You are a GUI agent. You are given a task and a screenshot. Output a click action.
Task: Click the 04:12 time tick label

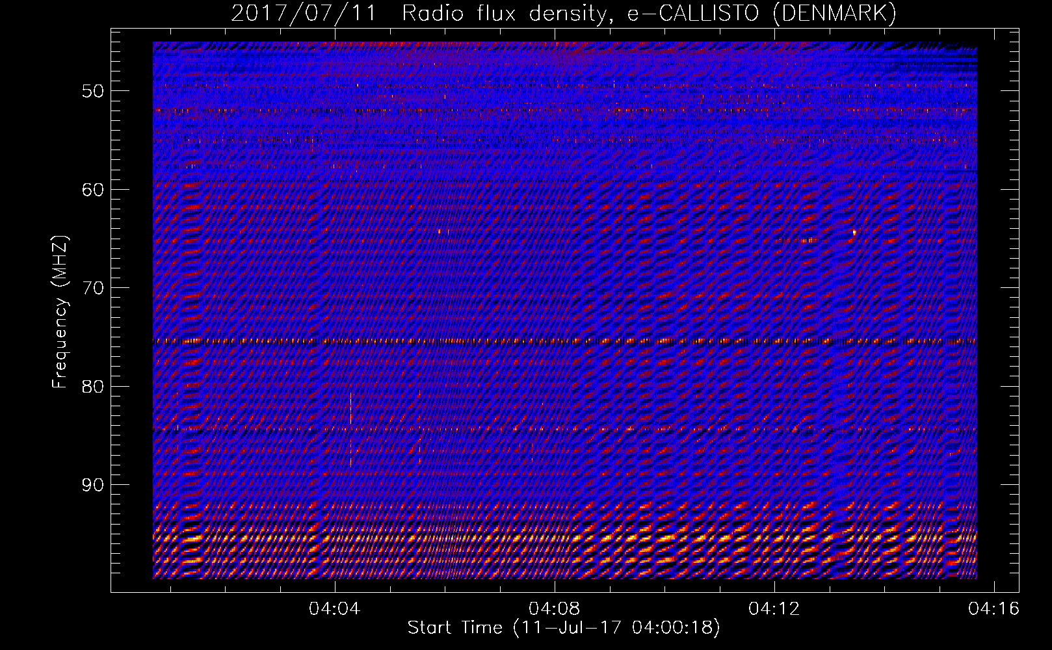(774, 609)
